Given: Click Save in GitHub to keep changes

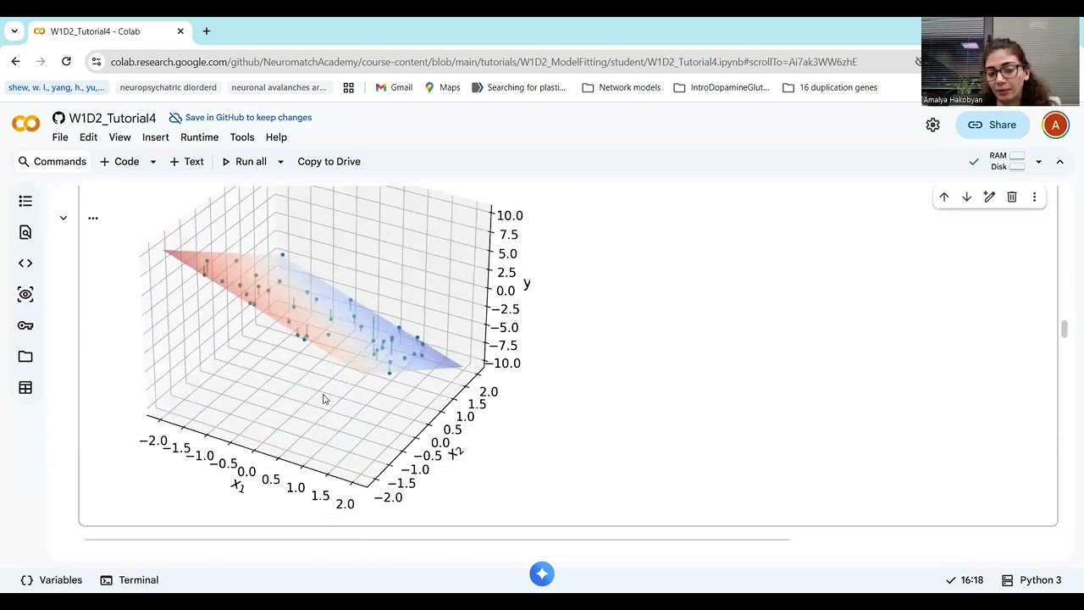Looking at the screenshot, I should point(241,118).
